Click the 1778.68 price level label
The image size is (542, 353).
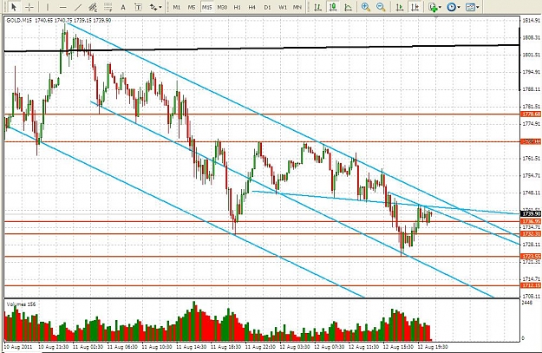(531, 114)
